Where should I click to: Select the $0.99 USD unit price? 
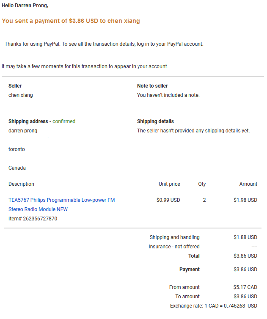[x=168, y=200]
